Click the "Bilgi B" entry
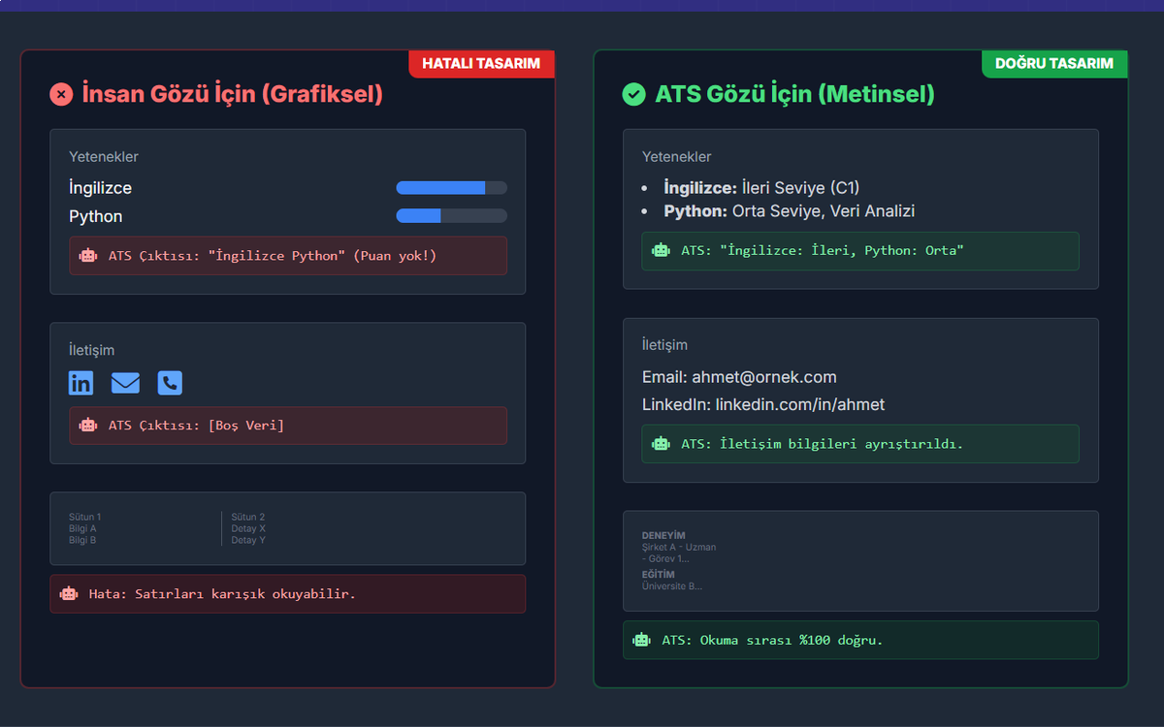Viewport: 1164px width, 727px height. 82,540
